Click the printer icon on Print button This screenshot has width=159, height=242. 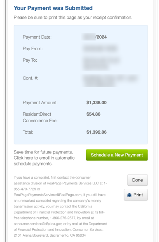[129, 195]
